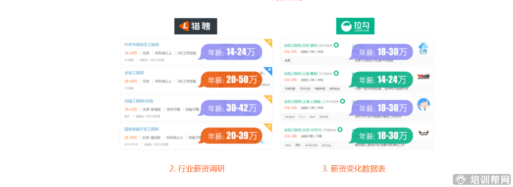Click the 年薪: 14-24万 green salary bubble

pyautogui.click(x=382, y=80)
